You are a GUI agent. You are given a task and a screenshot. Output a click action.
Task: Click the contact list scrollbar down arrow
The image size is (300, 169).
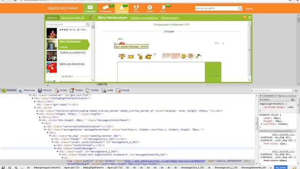(93, 80)
